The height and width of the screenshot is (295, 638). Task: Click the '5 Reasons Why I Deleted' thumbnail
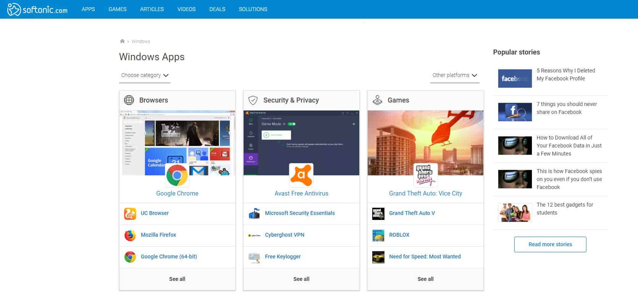click(x=515, y=79)
